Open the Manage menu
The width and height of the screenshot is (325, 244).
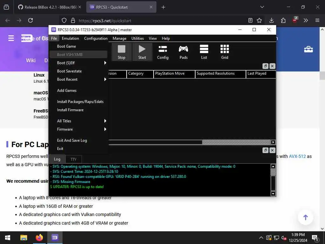click(119, 38)
